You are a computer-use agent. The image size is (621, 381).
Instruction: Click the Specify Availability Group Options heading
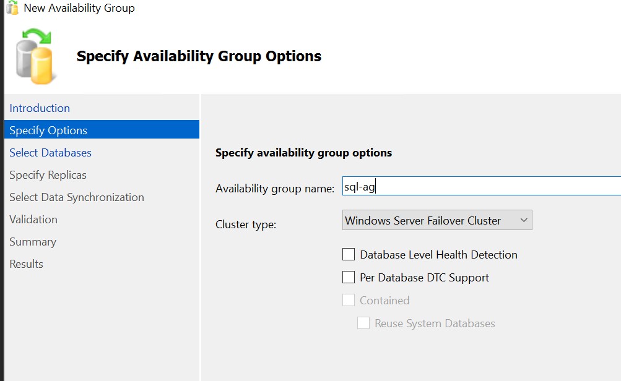tap(199, 56)
